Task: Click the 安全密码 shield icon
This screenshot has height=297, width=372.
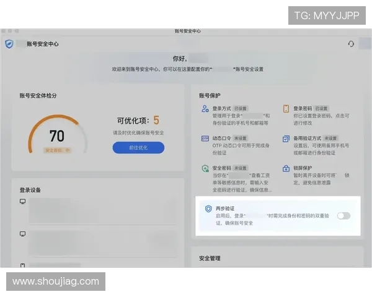Action: (205, 168)
